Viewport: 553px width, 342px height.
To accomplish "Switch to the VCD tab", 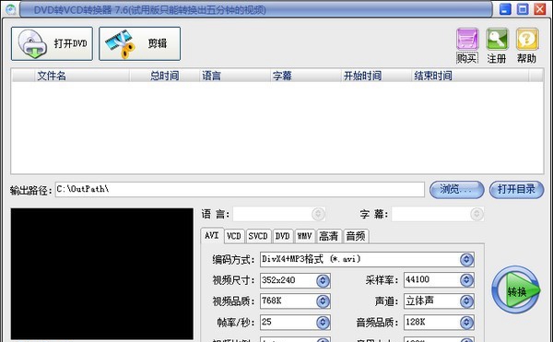I will pos(234,236).
